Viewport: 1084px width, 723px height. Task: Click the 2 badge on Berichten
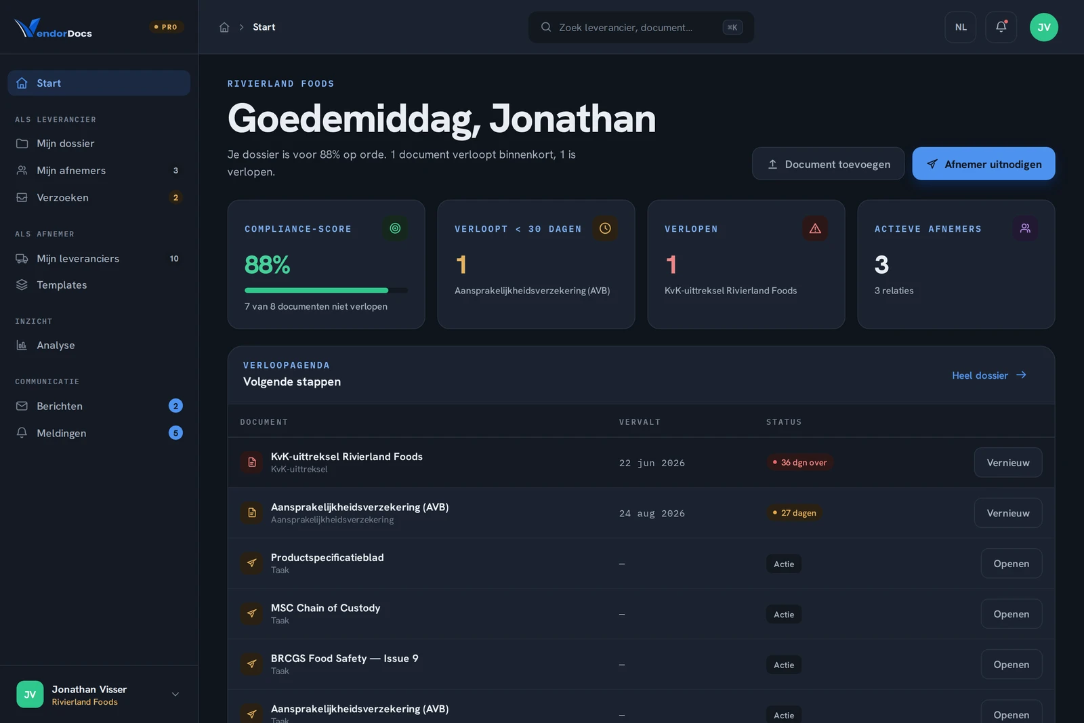(x=175, y=406)
